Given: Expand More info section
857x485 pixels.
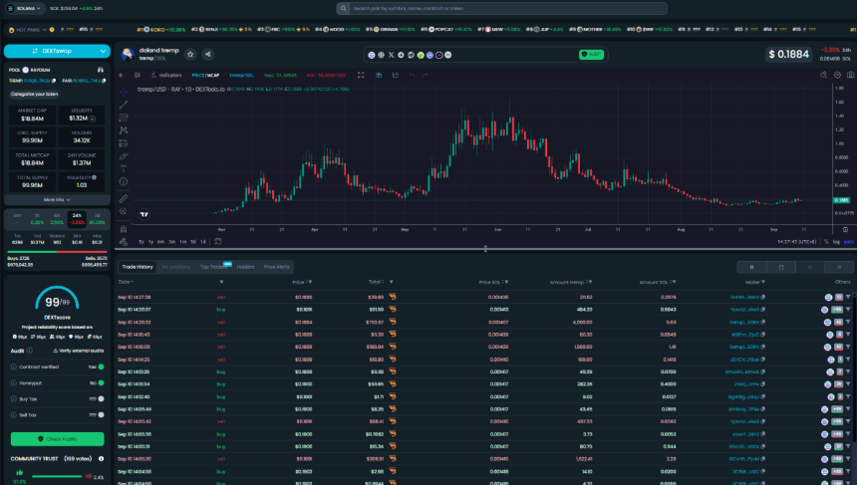Looking at the screenshot, I should pyautogui.click(x=57, y=200).
